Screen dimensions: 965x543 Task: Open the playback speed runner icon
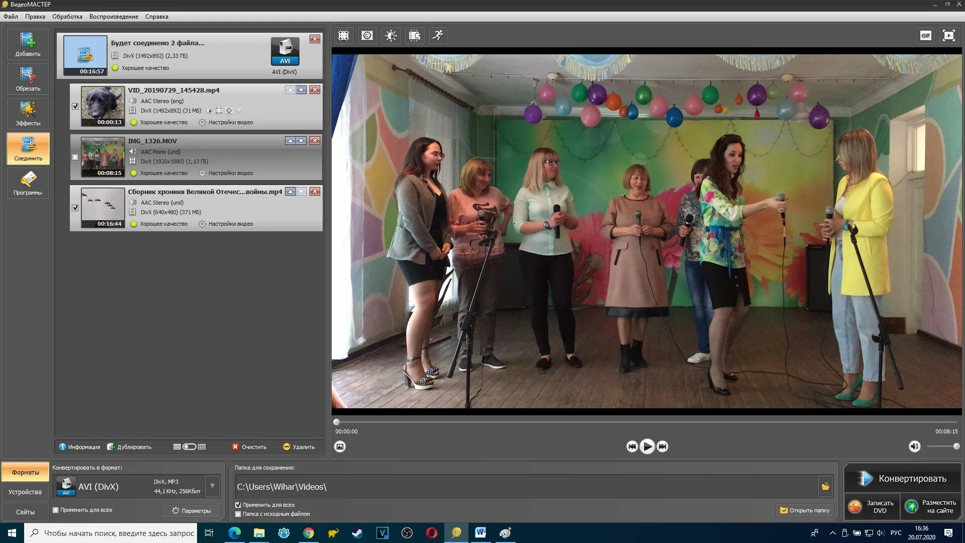point(438,36)
